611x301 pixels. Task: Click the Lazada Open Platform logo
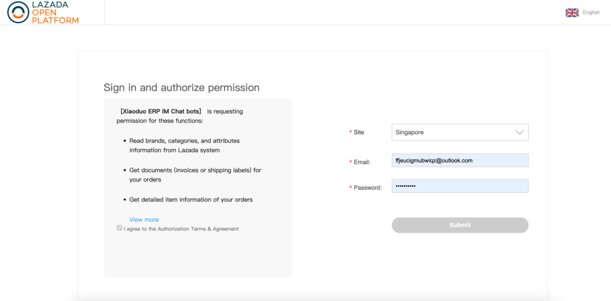pos(43,12)
